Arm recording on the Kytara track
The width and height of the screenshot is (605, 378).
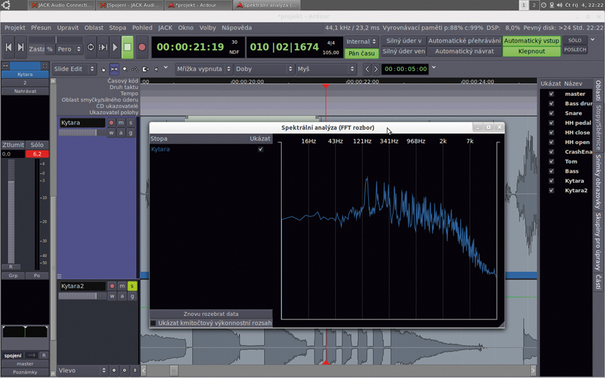tap(111, 123)
